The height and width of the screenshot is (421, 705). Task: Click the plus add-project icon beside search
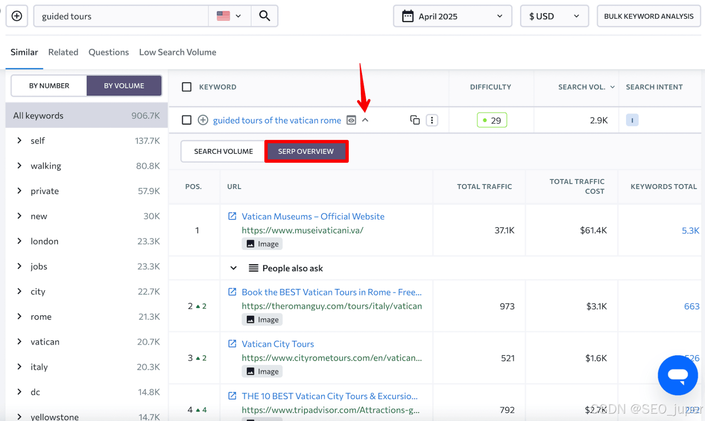(17, 16)
